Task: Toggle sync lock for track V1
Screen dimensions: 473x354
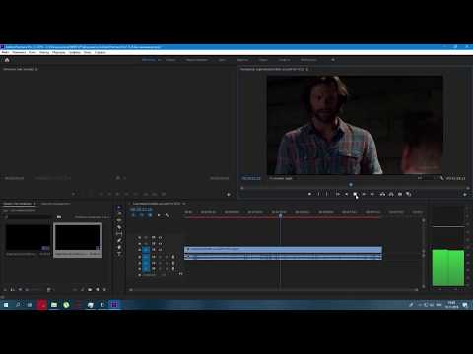Action: (153, 250)
